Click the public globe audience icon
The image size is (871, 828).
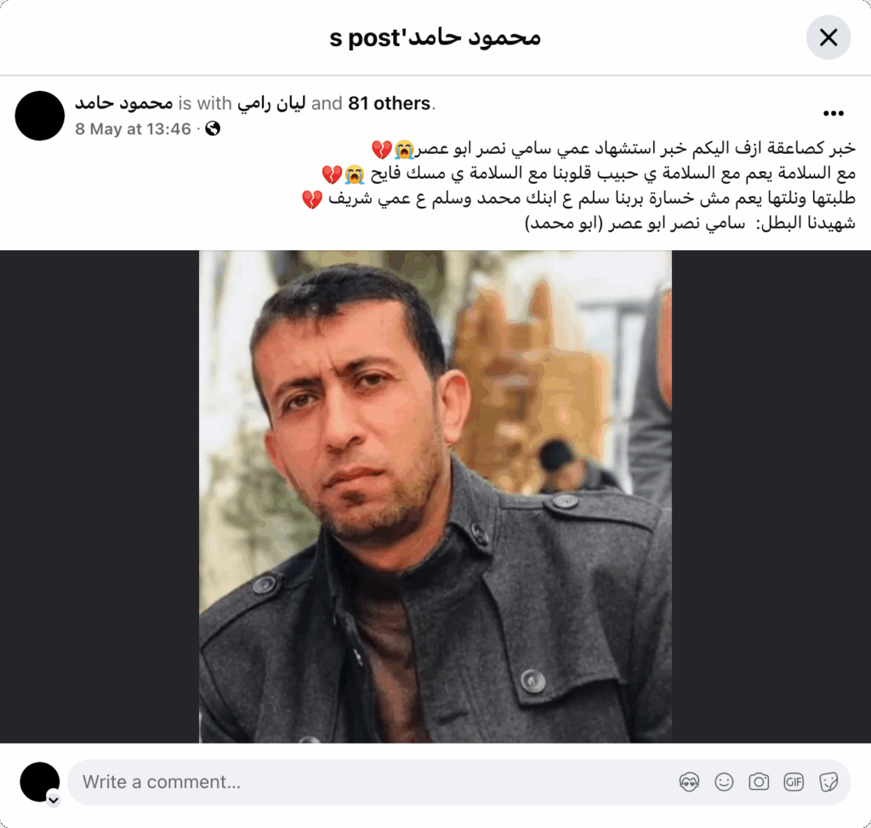point(213,129)
